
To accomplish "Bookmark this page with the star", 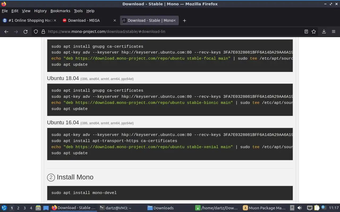I will coord(314,32).
